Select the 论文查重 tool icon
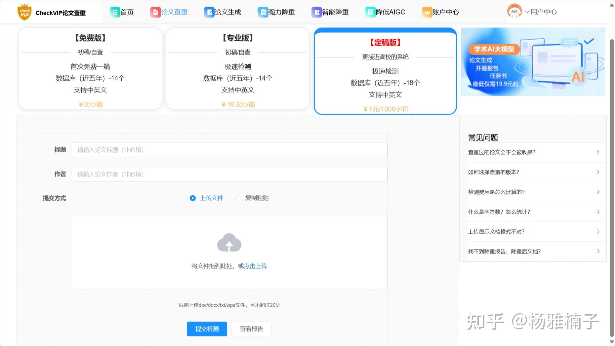 pyautogui.click(x=155, y=12)
